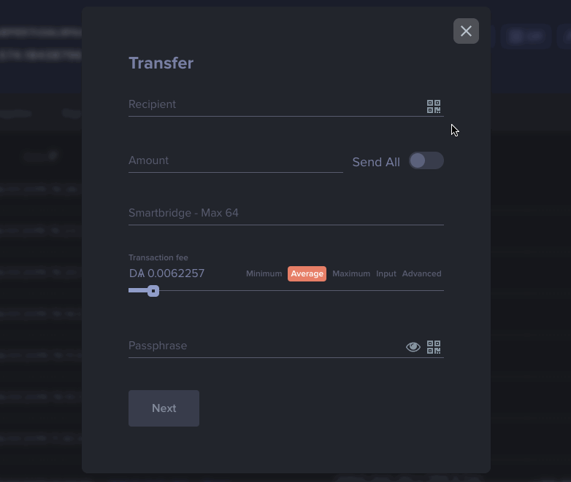Scan QR code for the recipient address
The image size is (571, 482).
433,106
